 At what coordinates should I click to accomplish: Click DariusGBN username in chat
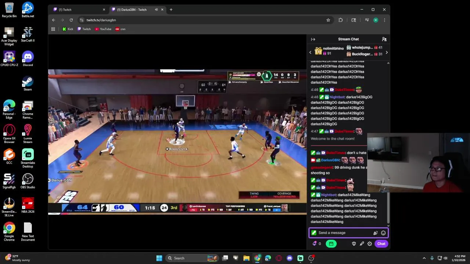tap(330, 160)
